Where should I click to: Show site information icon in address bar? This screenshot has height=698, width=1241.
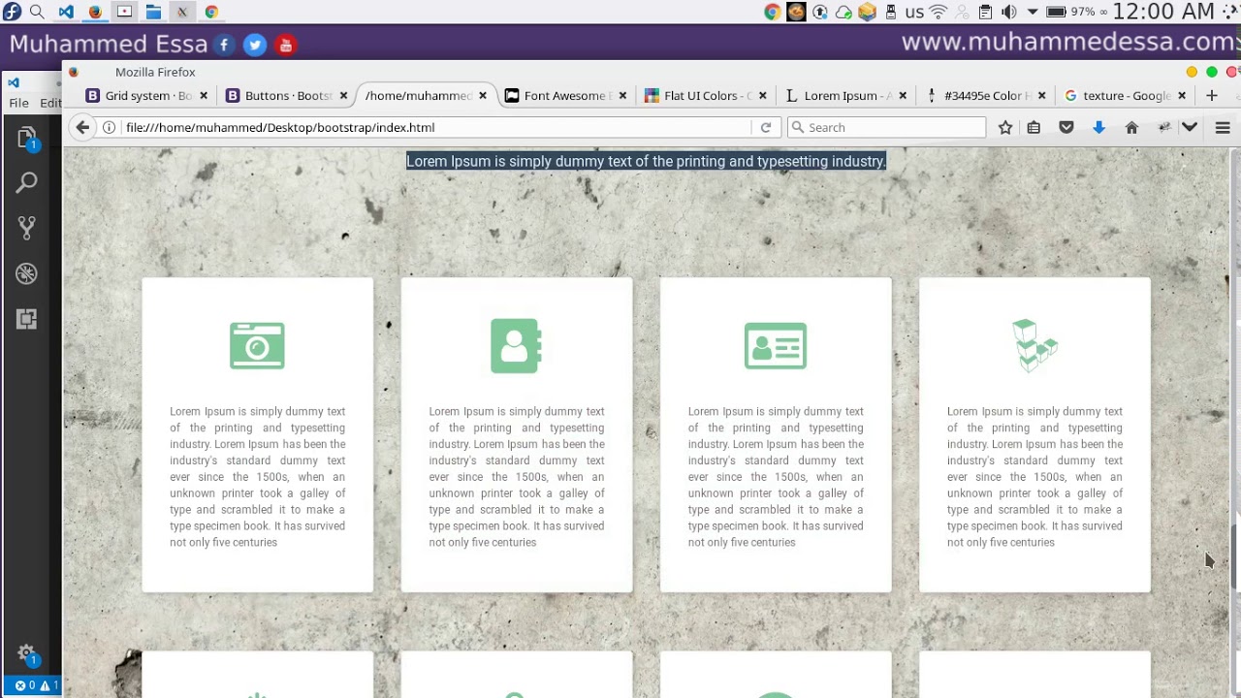tap(110, 127)
